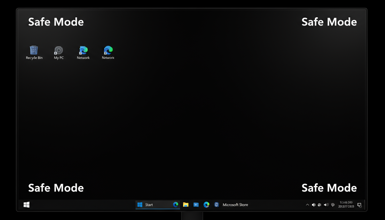The width and height of the screenshot is (385, 220).
Task: Click the Wi-Fi icon in the system tray
Action: click(x=333, y=205)
